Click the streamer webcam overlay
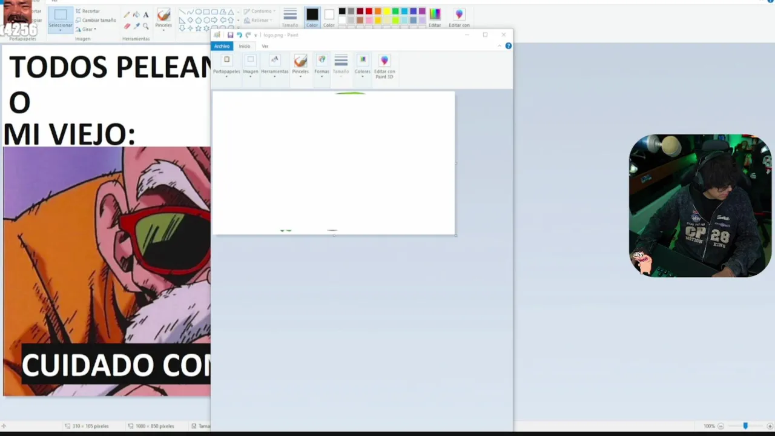Screen dimensions: 775x436 700,206
